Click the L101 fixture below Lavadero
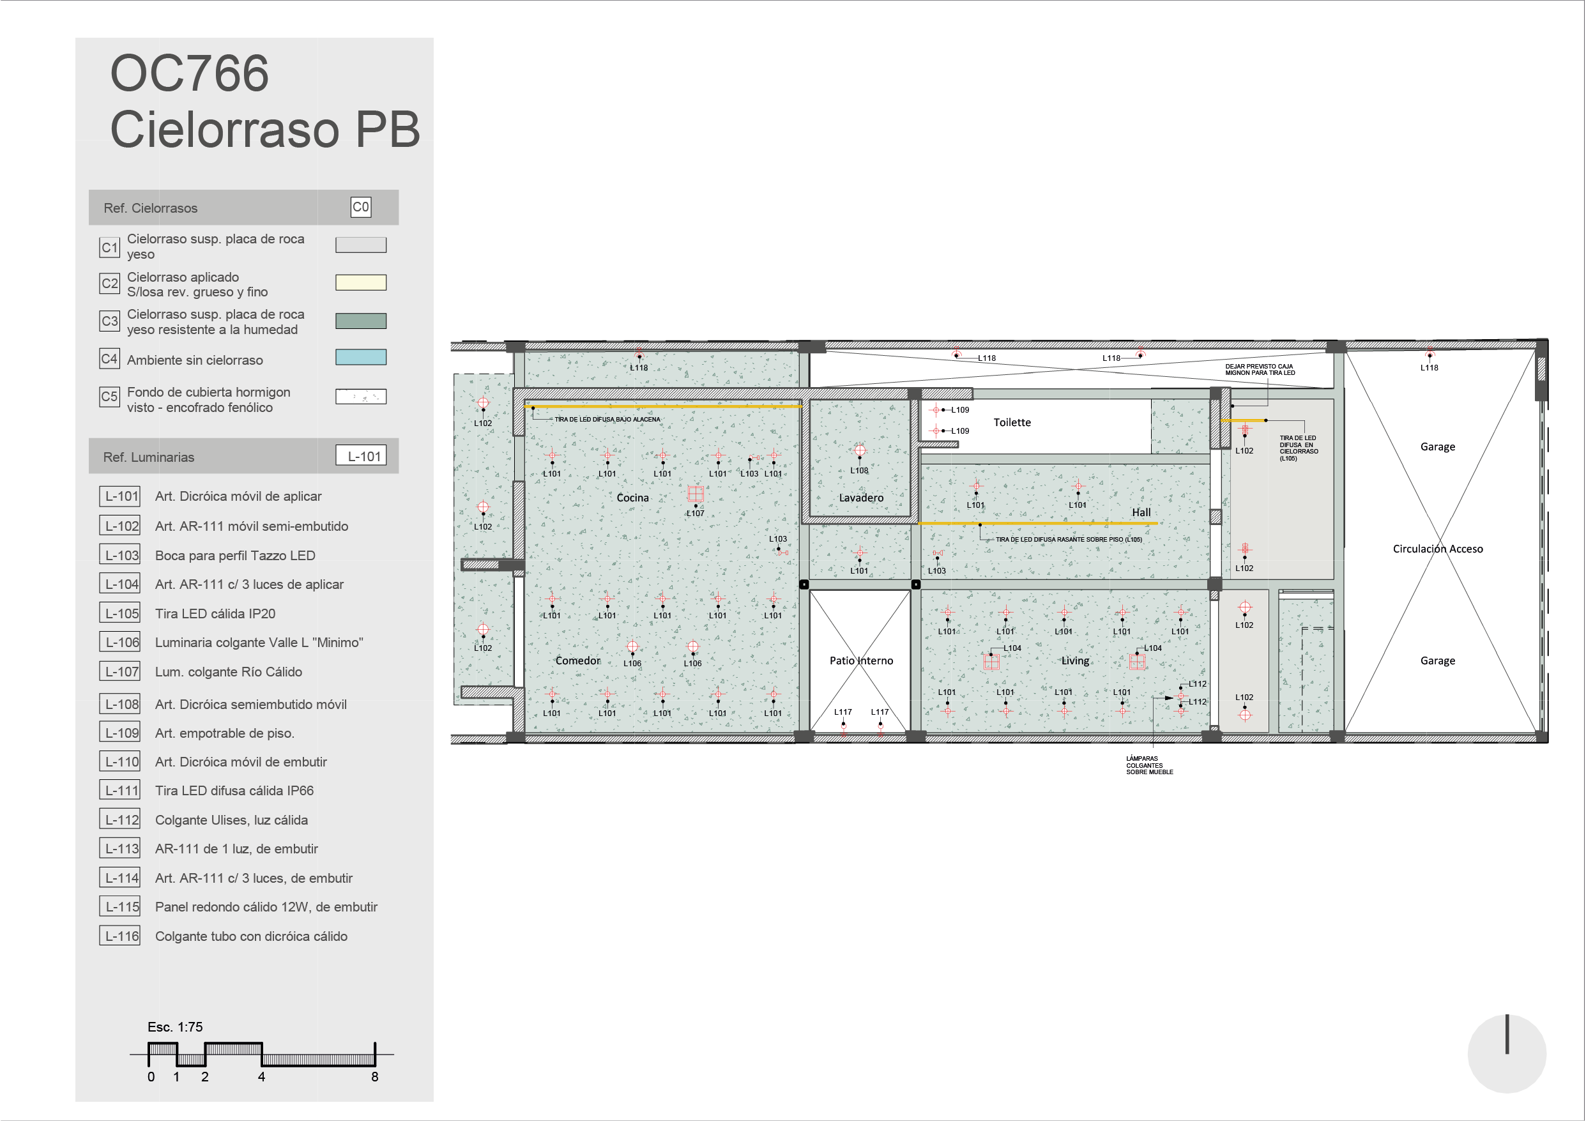Image resolution: width=1586 pixels, height=1121 pixels. click(859, 553)
